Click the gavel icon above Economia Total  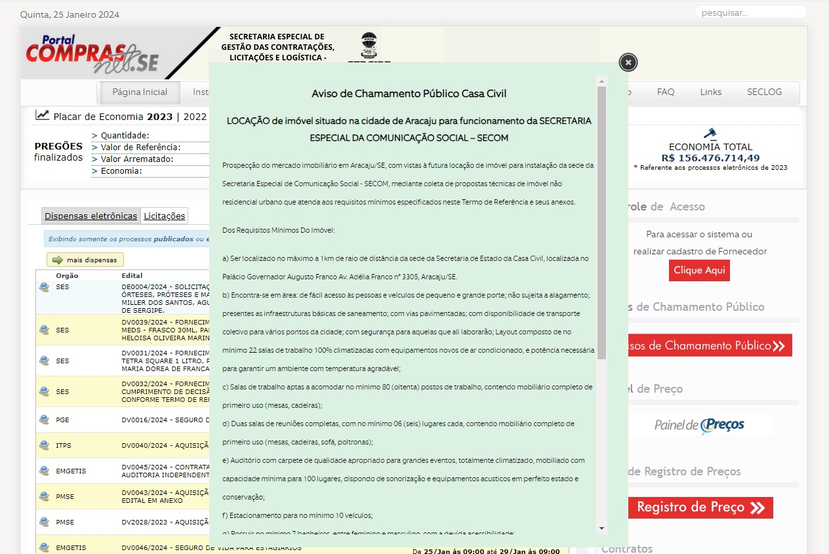point(710,134)
